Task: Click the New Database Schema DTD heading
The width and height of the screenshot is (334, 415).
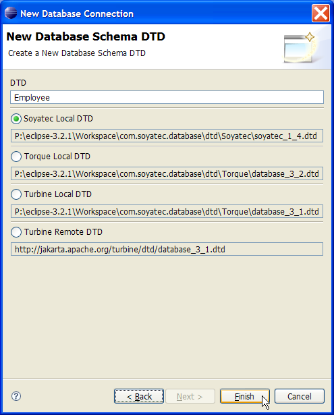Action: tap(86, 36)
